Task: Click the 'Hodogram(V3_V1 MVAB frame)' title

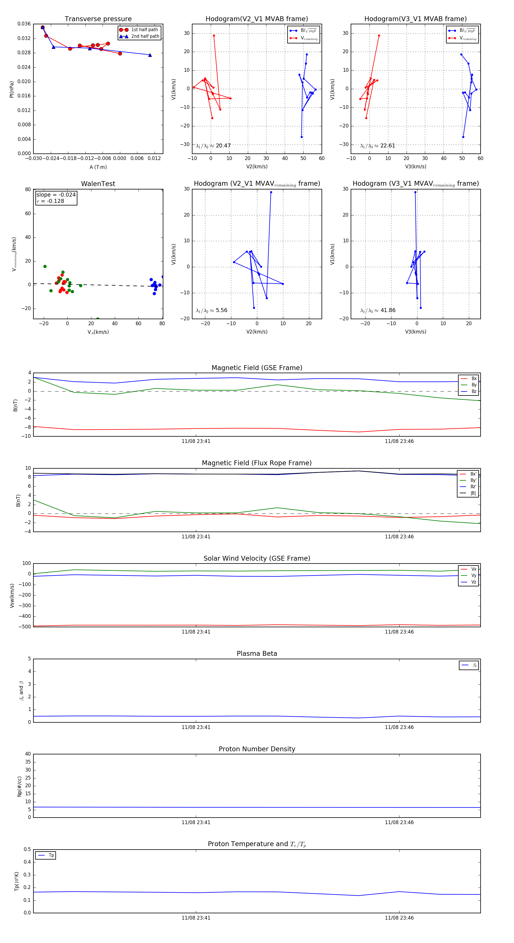Action: click(415, 19)
